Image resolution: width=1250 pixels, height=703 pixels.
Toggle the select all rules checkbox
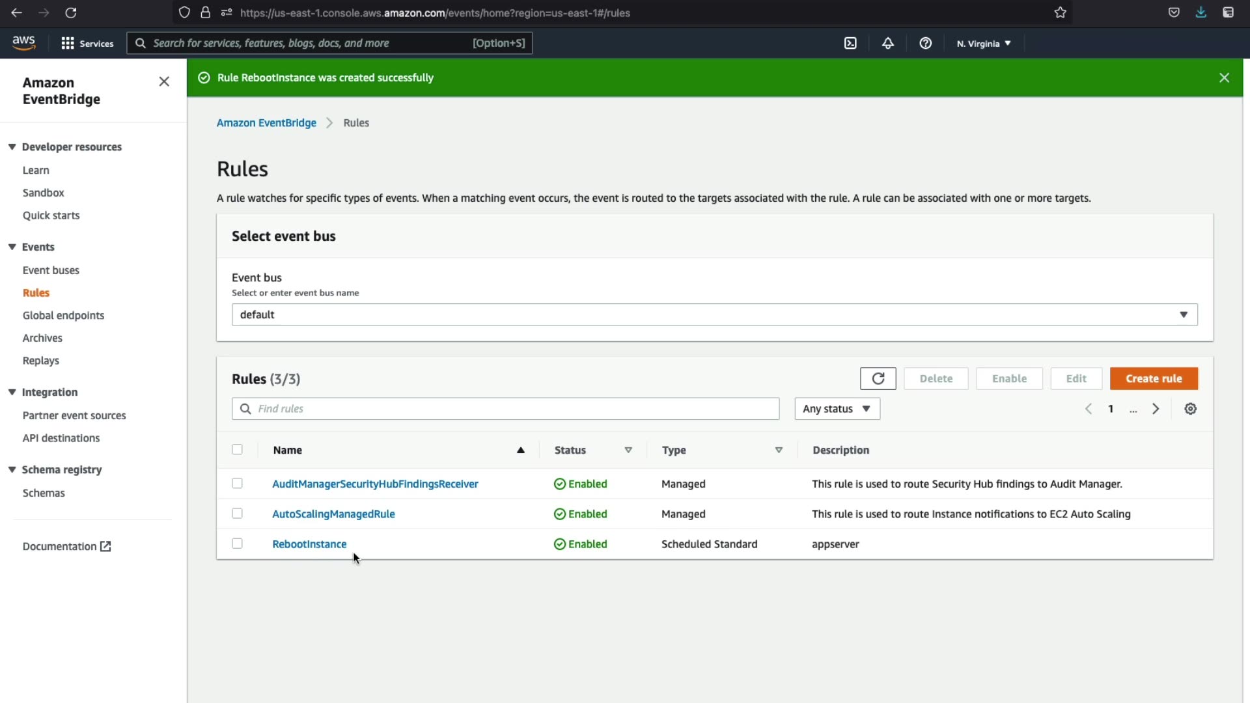click(x=237, y=450)
